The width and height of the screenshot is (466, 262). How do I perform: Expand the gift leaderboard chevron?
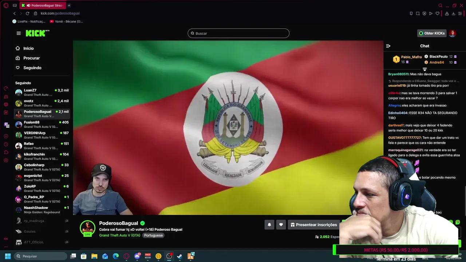pos(424,69)
